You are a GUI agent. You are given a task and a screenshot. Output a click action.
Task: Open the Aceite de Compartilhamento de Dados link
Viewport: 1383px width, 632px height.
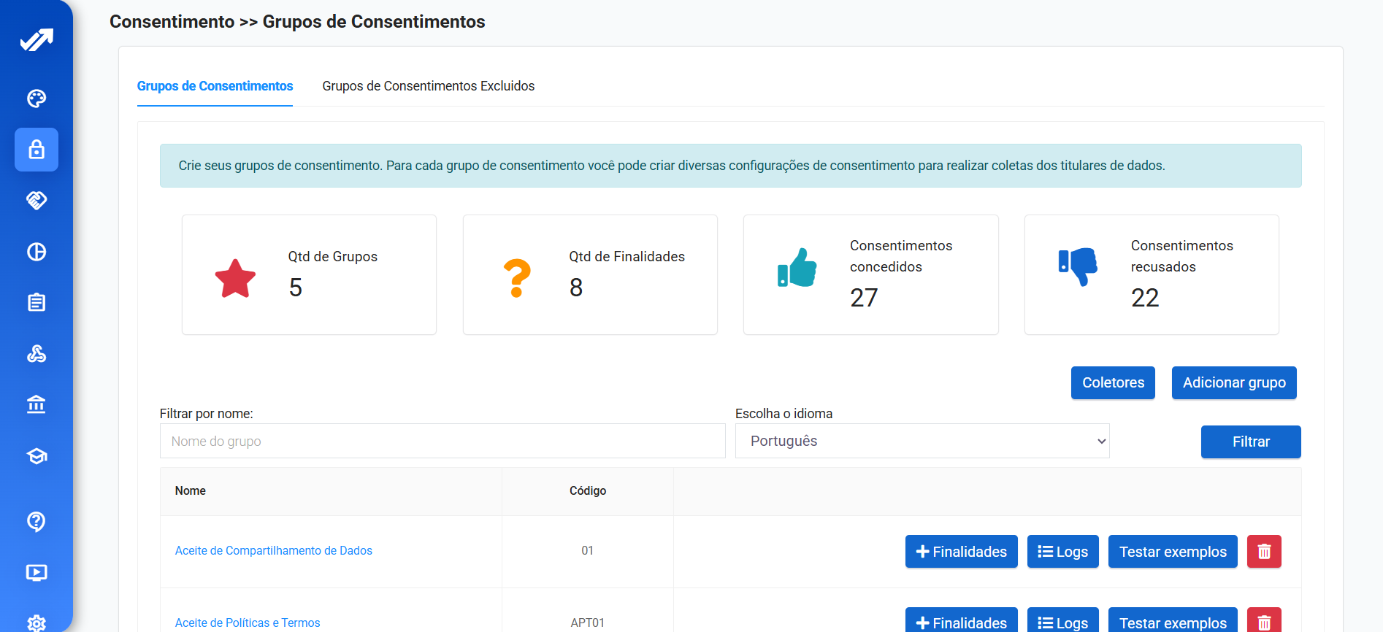tap(273, 551)
